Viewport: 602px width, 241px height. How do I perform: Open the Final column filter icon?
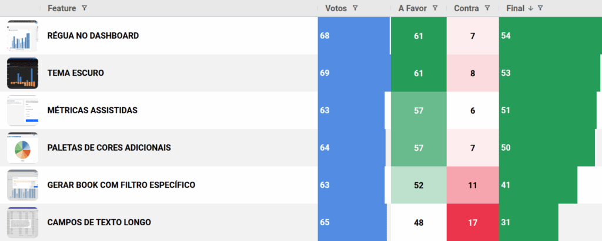pos(540,8)
